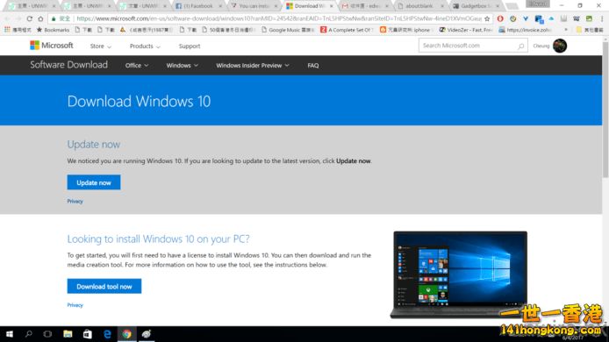Click the browser address bar URL

[x=278, y=18]
